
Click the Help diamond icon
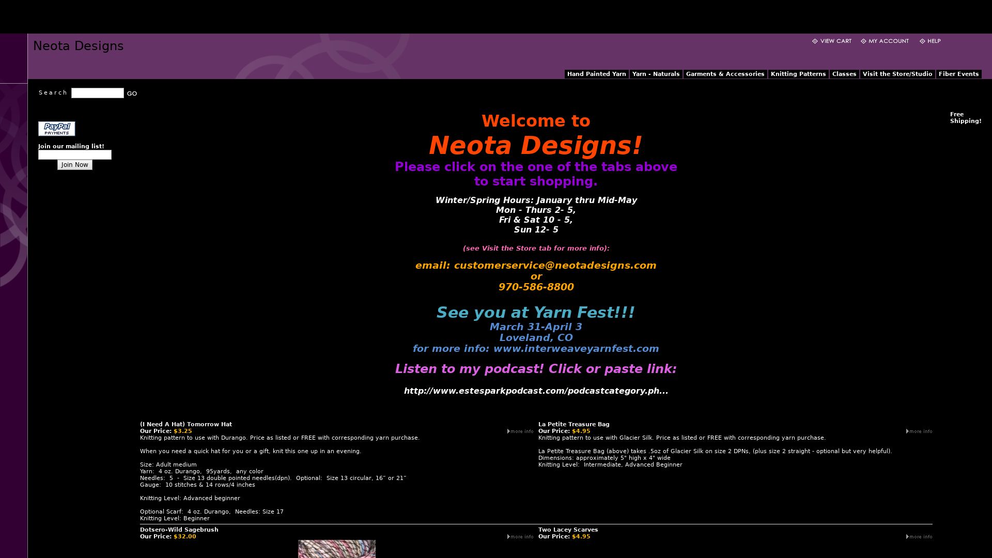pyautogui.click(x=922, y=41)
